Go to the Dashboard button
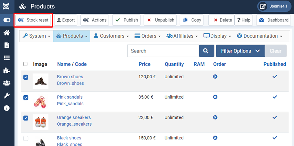This screenshot has width=294, height=146. [x=274, y=20]
